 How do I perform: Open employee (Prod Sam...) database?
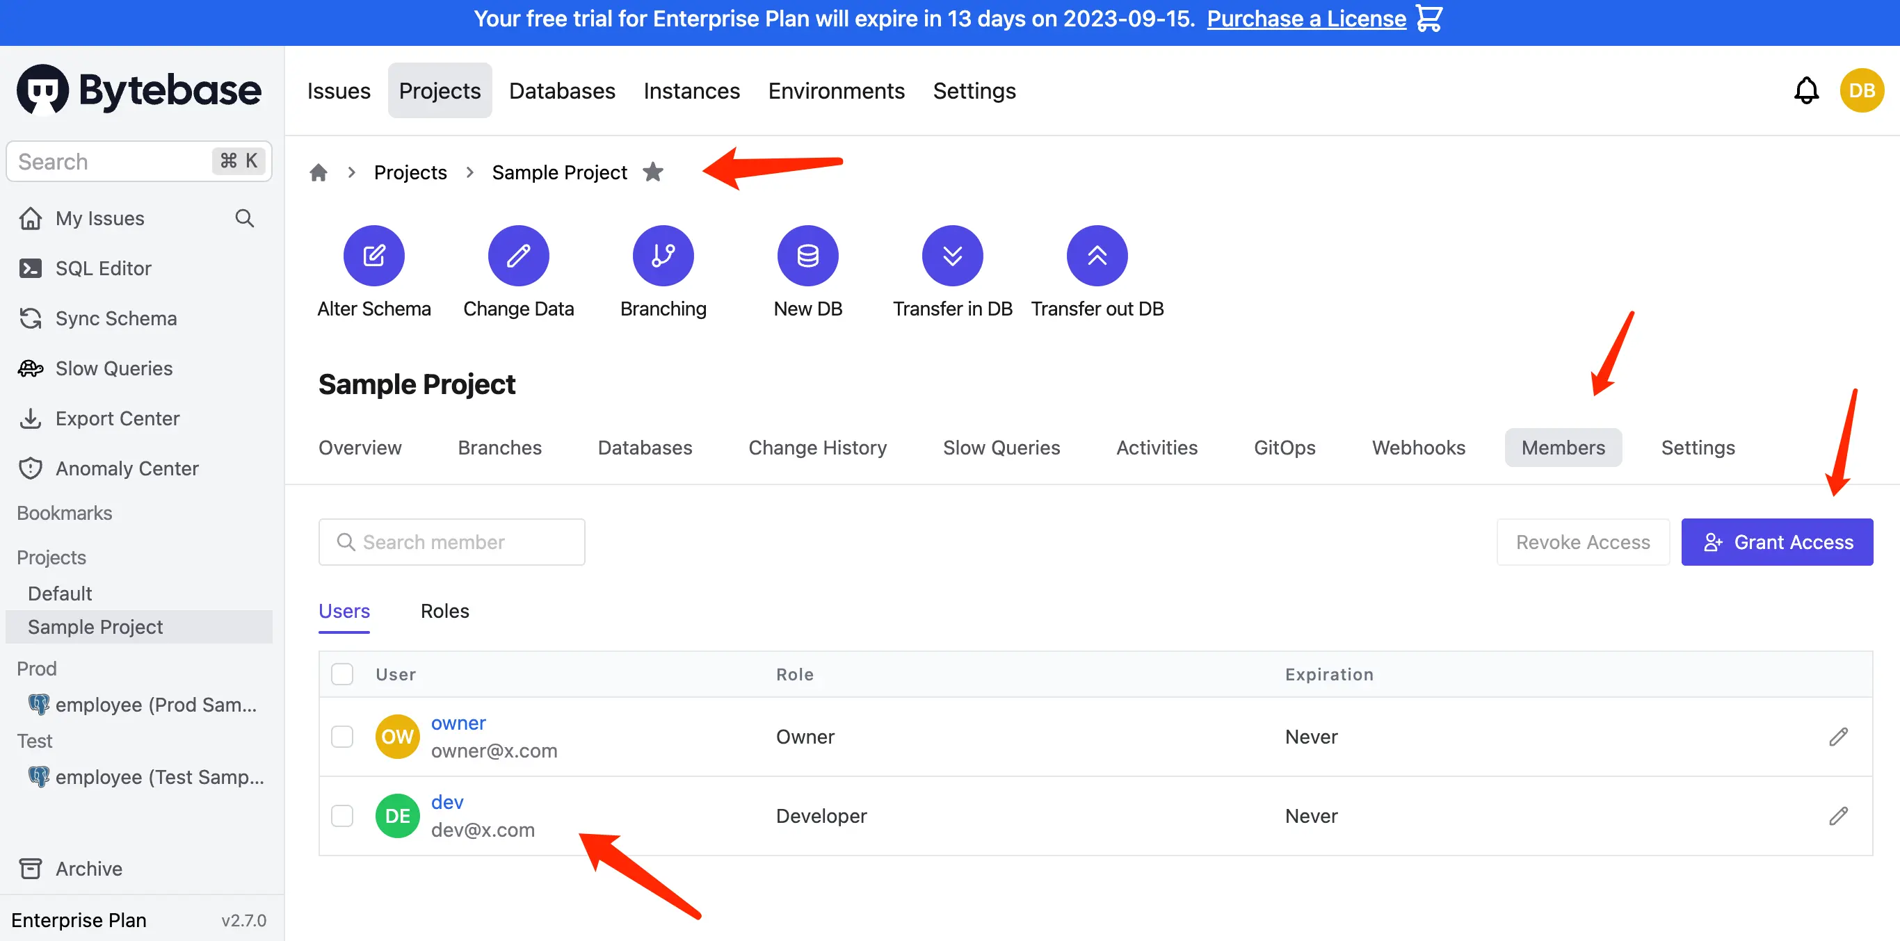[143, 705]
